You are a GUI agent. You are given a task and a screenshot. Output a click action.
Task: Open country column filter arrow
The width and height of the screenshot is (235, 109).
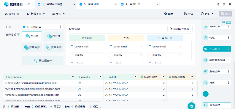pyautogui.click(x=100, y=77)
